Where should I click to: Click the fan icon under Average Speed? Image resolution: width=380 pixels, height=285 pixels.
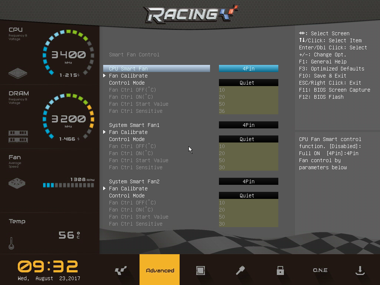point(17,183)
